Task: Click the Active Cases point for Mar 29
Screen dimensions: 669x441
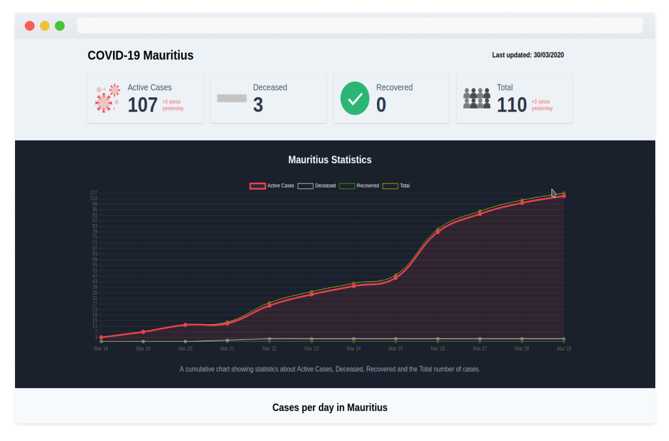Action: [x=564, y=196]
